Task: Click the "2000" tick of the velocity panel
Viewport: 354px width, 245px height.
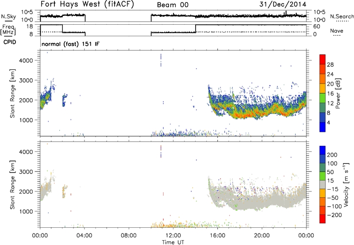Action: [x=26, y=191]
